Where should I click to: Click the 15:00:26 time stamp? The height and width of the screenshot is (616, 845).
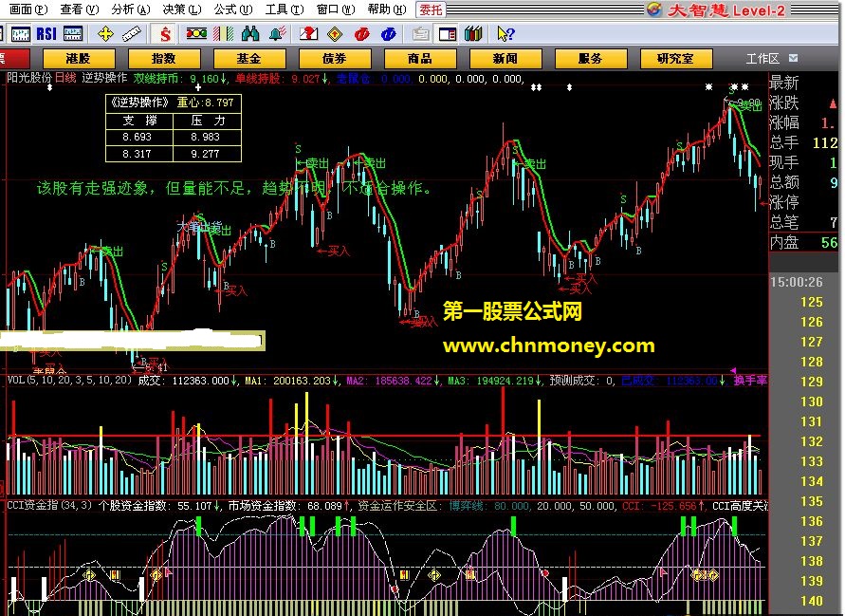point(797,282)
